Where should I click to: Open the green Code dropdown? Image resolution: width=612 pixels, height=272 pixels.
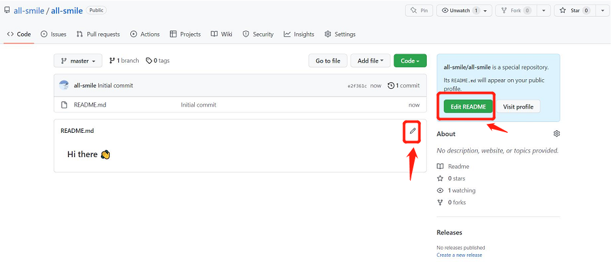click(x=410, y=61)
